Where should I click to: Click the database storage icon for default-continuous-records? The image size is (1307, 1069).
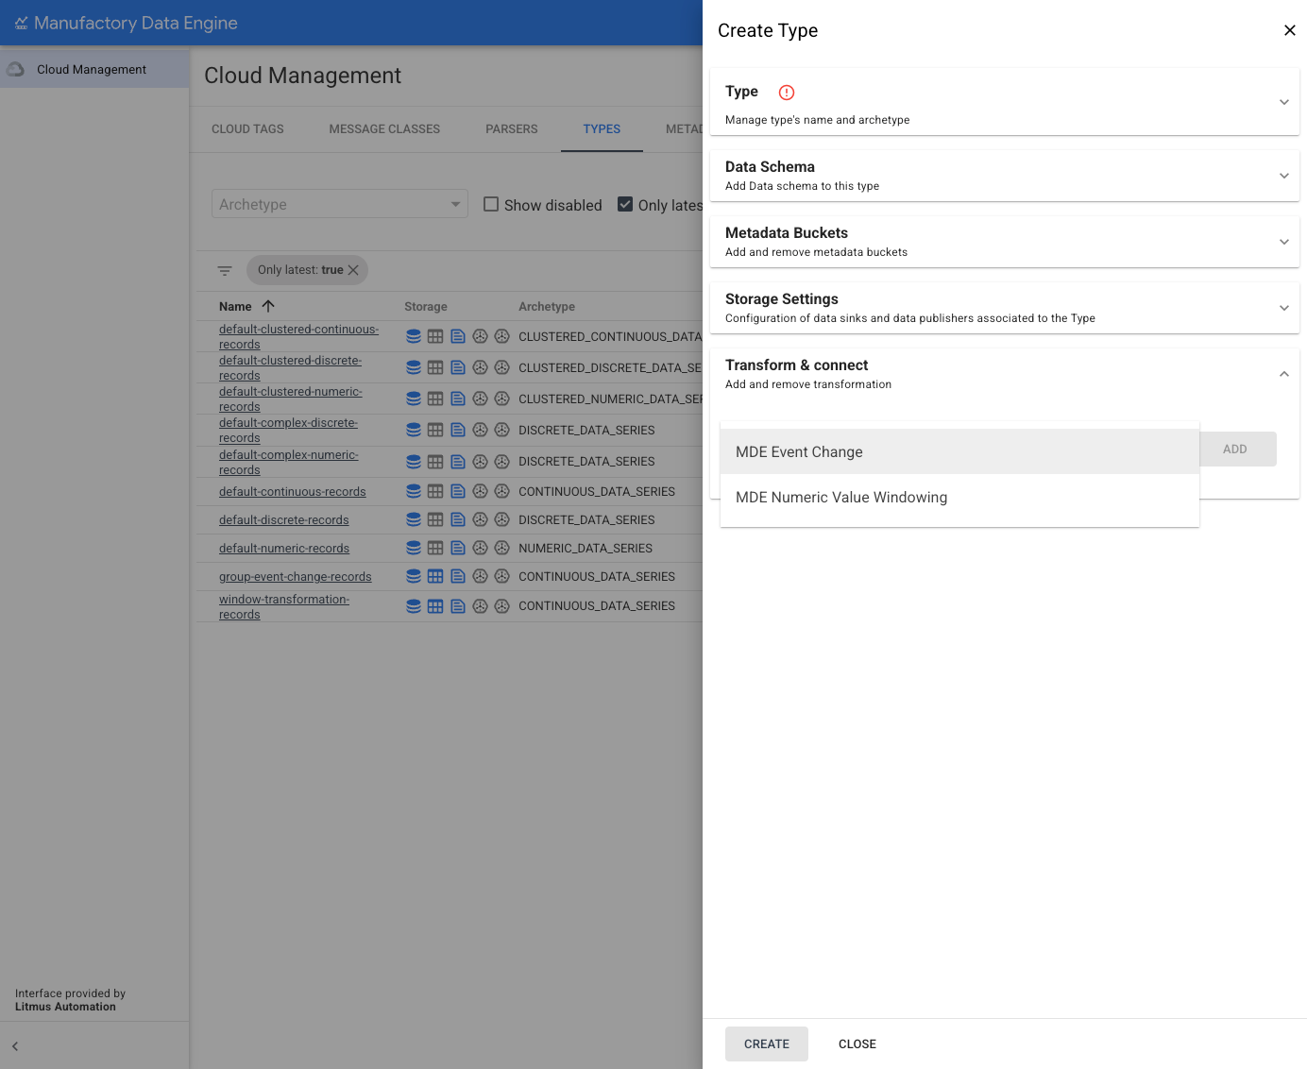pyautogui.click(x=414, y=492)
